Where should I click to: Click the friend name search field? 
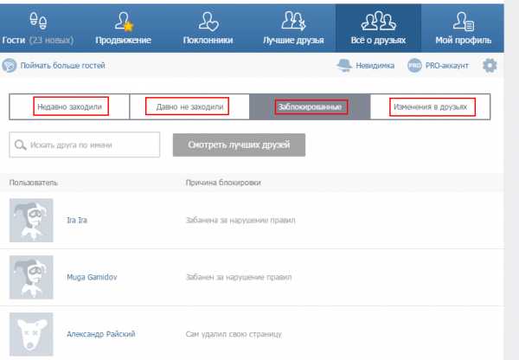point(85,145)
